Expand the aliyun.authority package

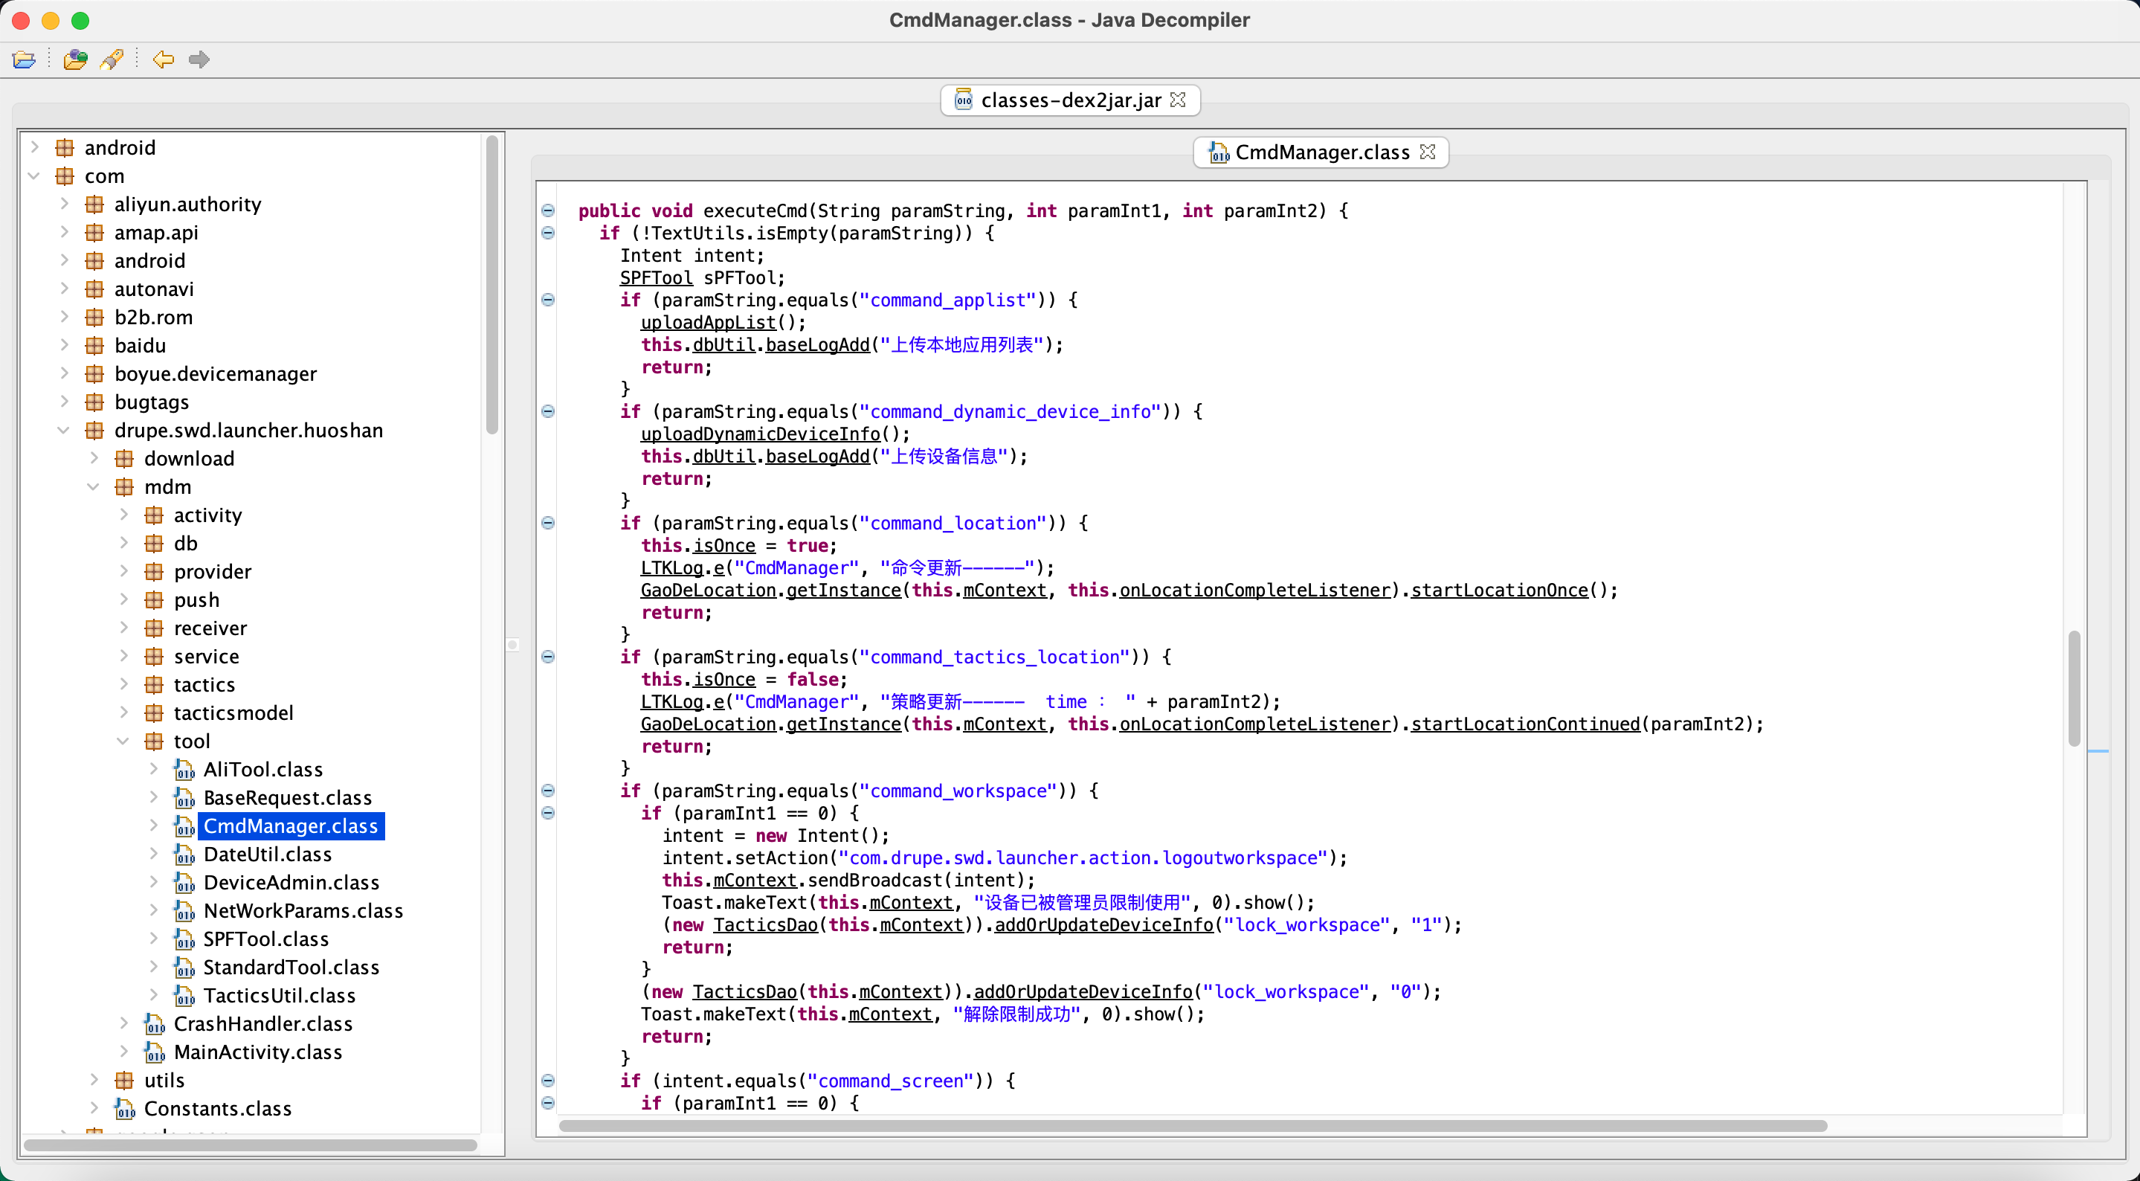pyautogui.click(x=65, y=204)
